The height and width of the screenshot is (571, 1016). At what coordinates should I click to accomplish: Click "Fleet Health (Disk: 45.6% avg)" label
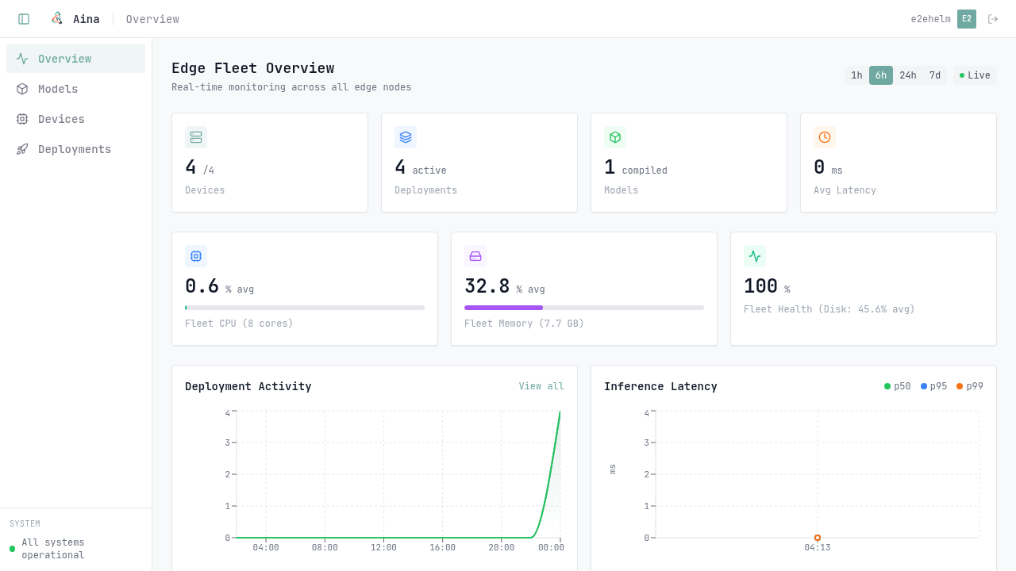(829, 309)
